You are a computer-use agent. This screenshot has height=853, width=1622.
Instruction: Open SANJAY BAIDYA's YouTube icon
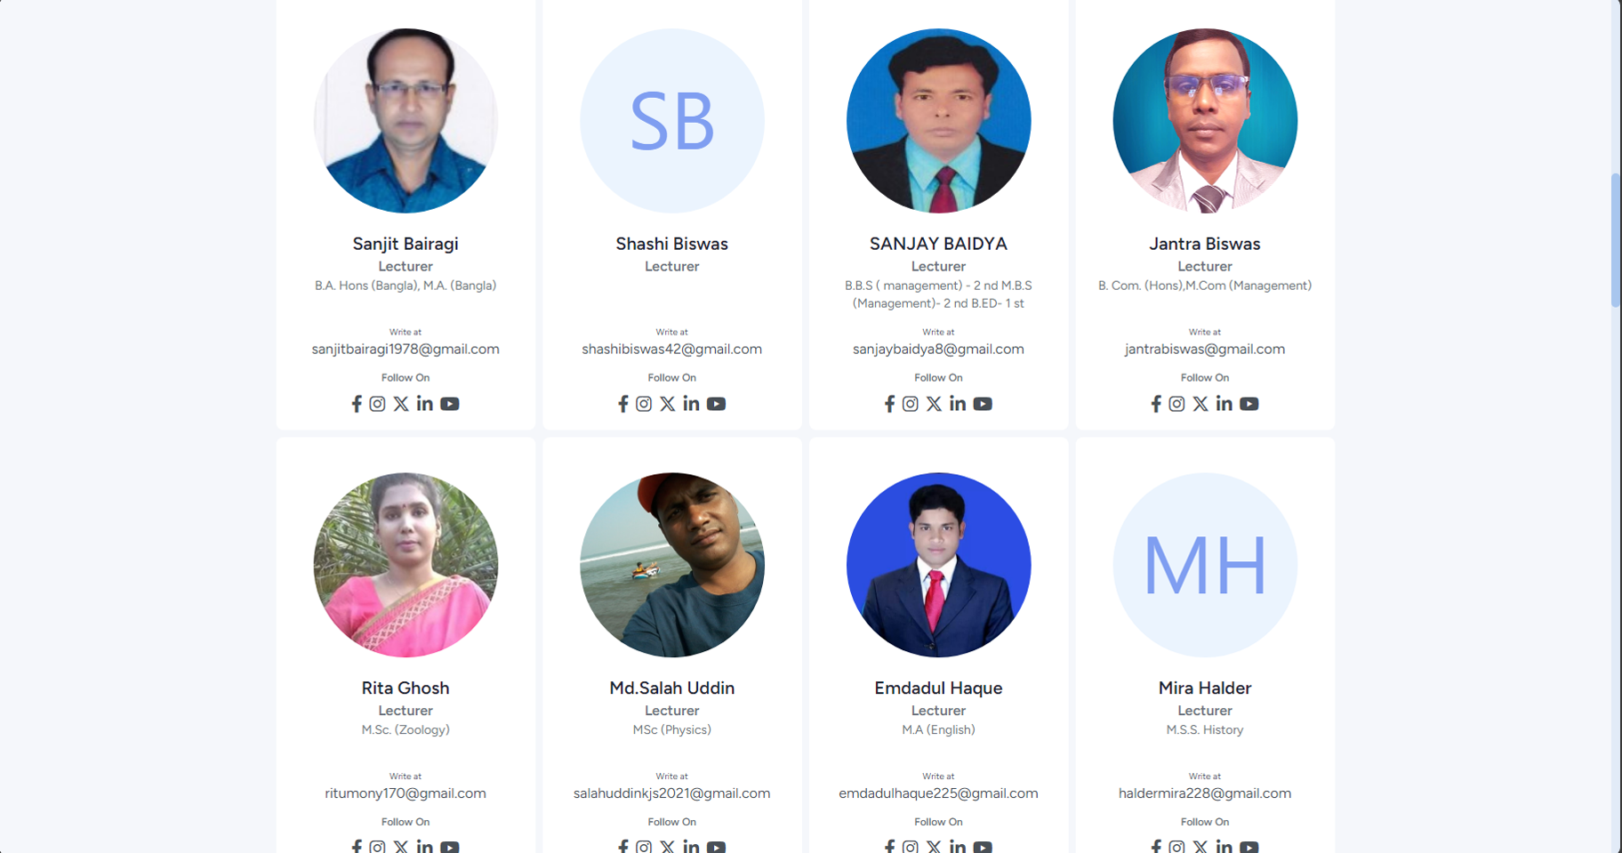coord(983,404)
